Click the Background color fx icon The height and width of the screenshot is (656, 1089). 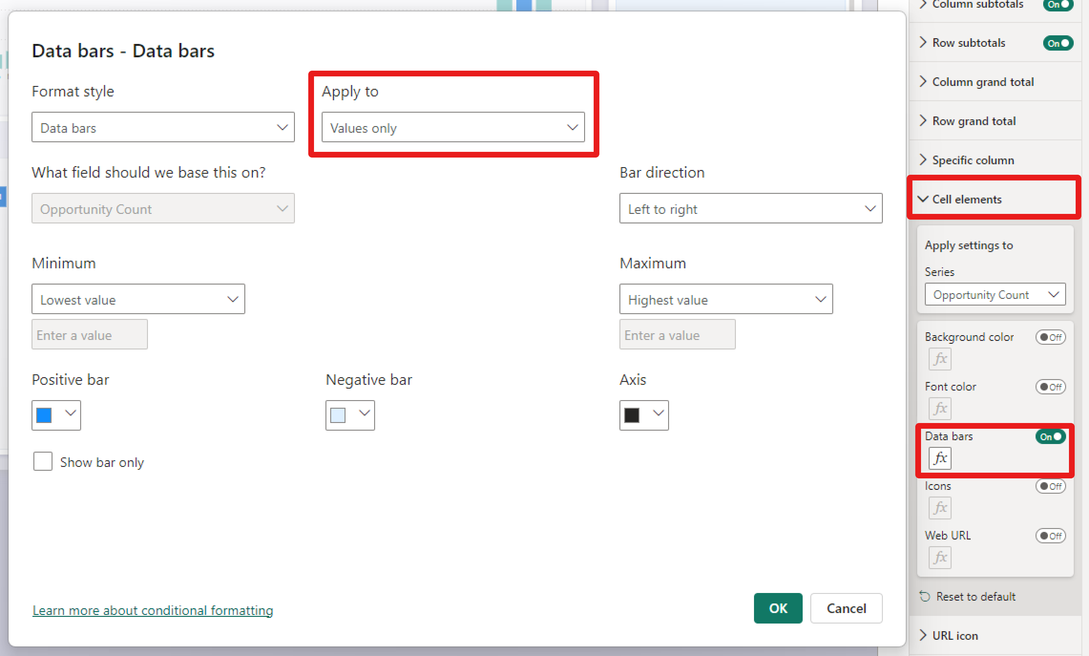tap(940, 359)
